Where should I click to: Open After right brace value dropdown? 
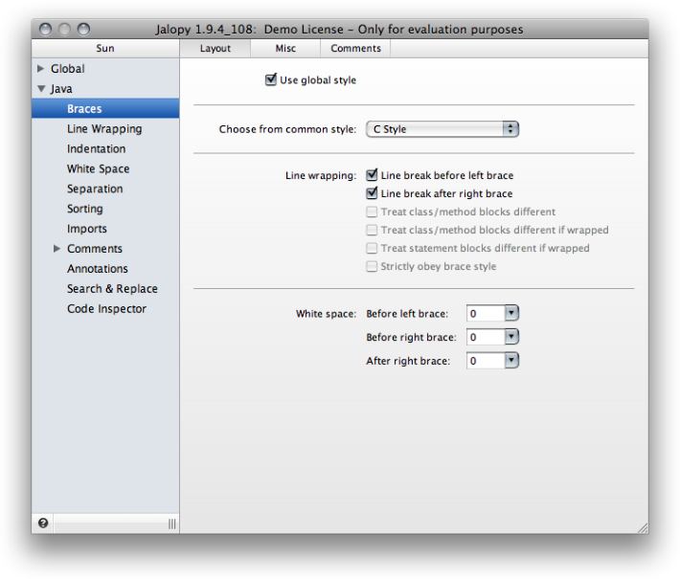point(511,360)
